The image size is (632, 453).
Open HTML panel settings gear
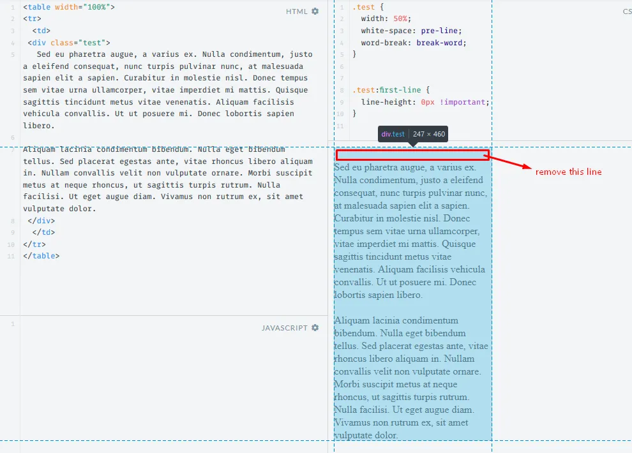point(315,11)
